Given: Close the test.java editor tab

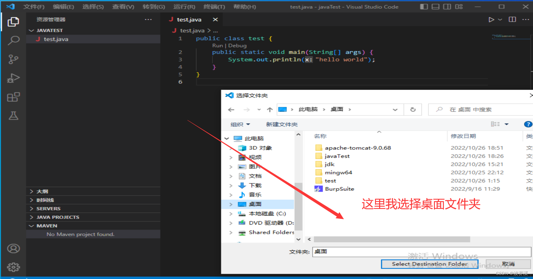Looking at the screenshot, I should click(215, 20).
